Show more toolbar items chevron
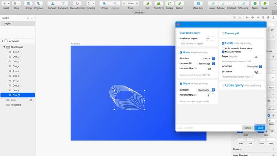Image resolution: width=277 pixels, height=156 pixels. click(x=275, y=3)
